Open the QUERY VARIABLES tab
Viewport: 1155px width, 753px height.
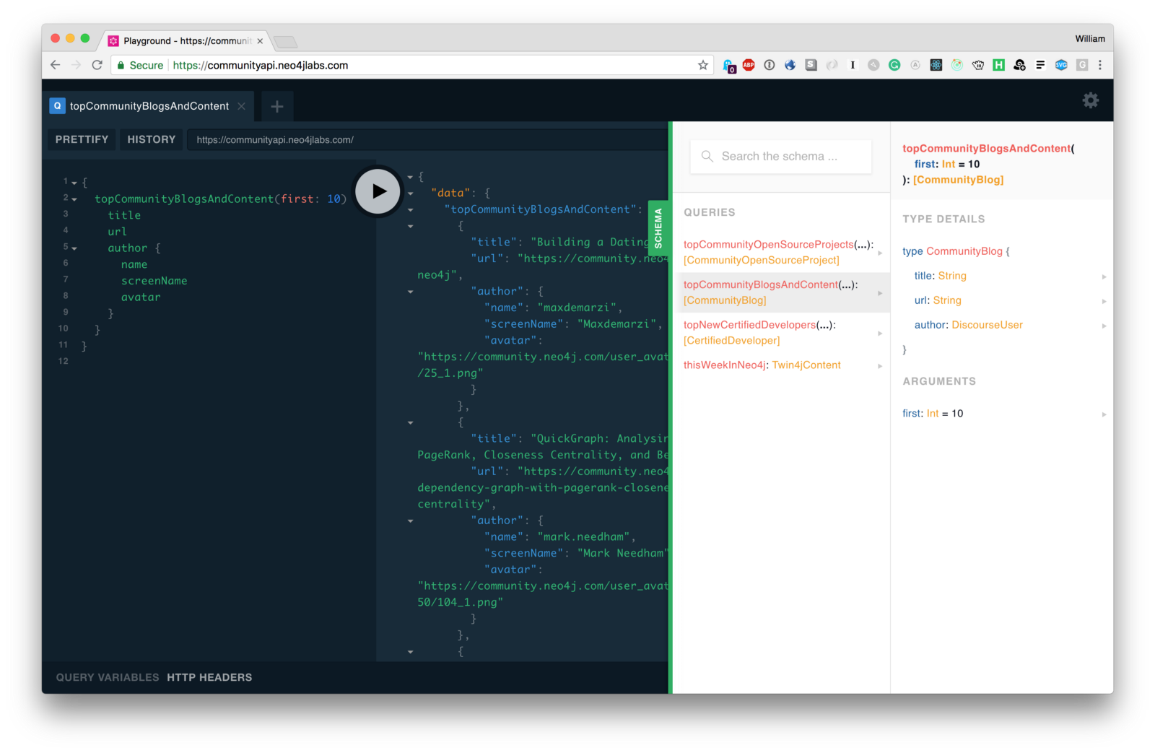(108, 677)
